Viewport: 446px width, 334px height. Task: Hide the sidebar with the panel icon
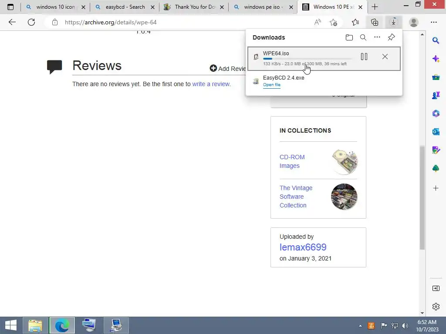coord(436,288)
